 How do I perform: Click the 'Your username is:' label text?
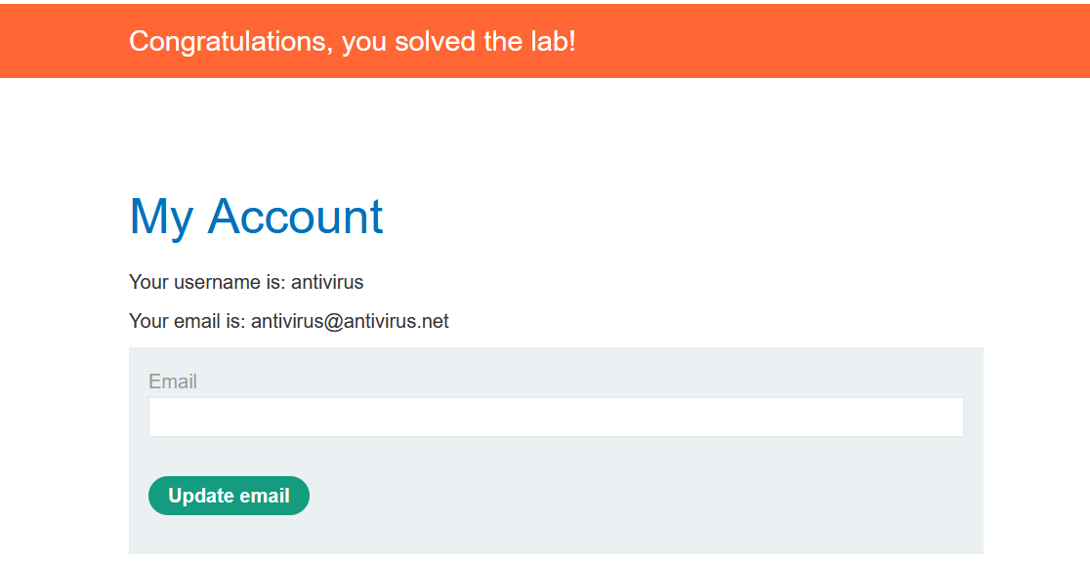tap(207, 283)
